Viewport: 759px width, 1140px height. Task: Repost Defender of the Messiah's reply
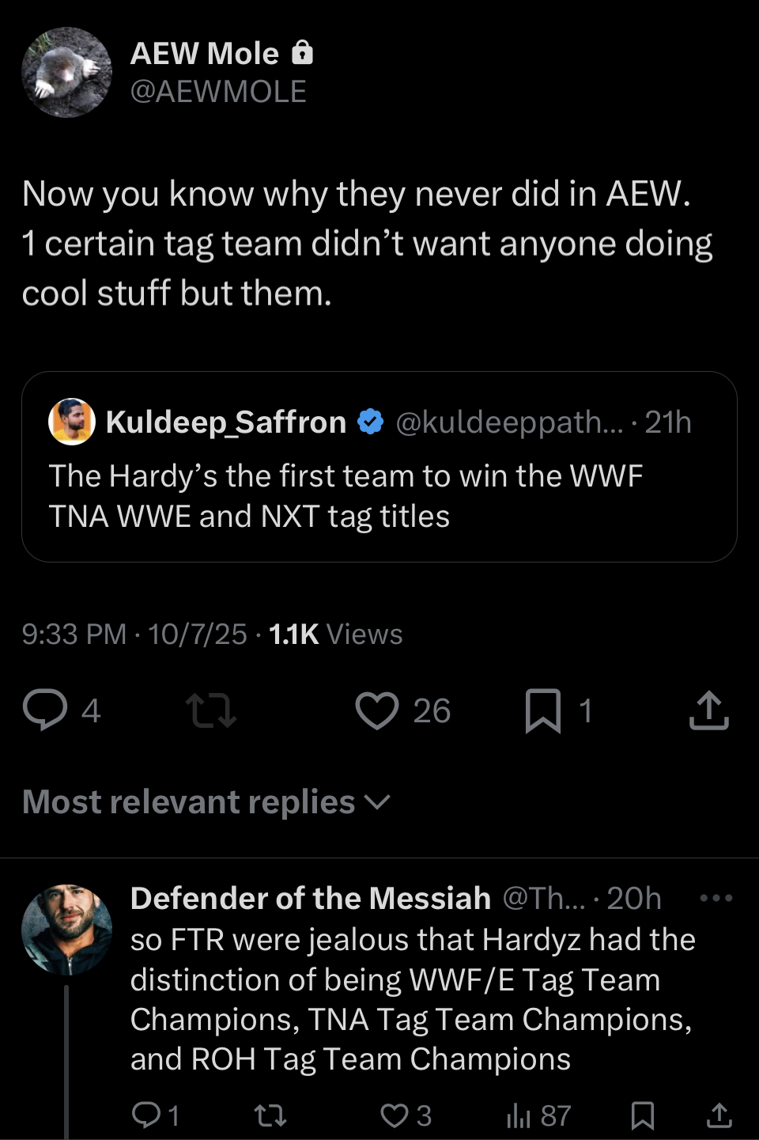pyautogui.click(x=270, y=1115)
